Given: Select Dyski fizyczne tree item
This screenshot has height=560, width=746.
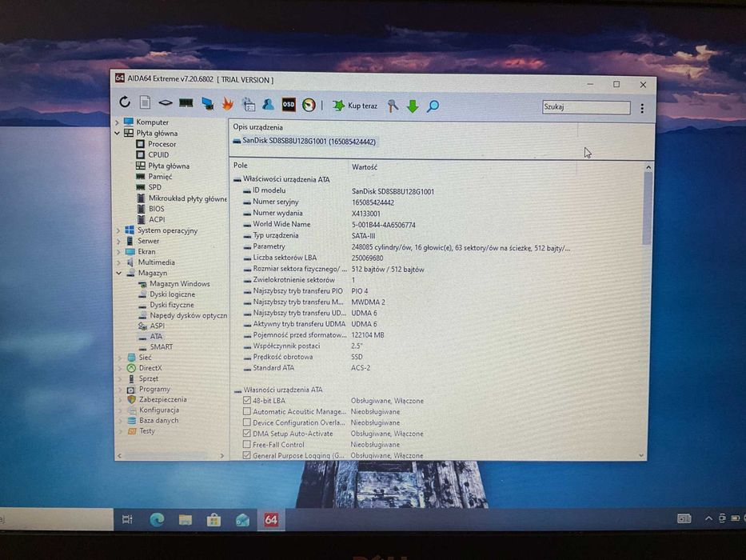Looking at the screenshot, I should pyautogui.click(x=172, y=305).
